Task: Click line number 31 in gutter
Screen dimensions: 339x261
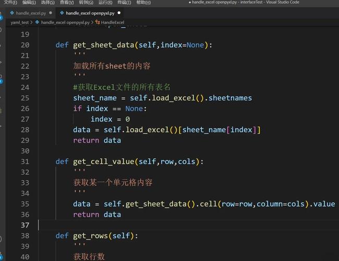Action: pos(25,162)
